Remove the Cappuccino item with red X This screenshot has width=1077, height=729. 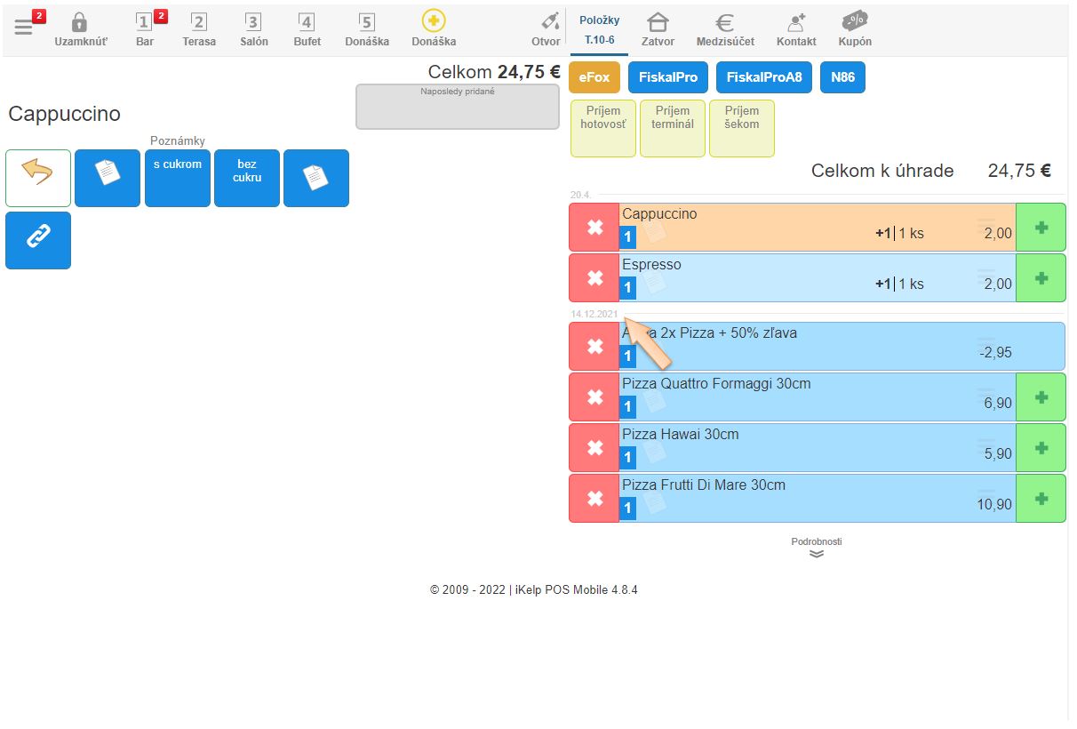(594, 228)
